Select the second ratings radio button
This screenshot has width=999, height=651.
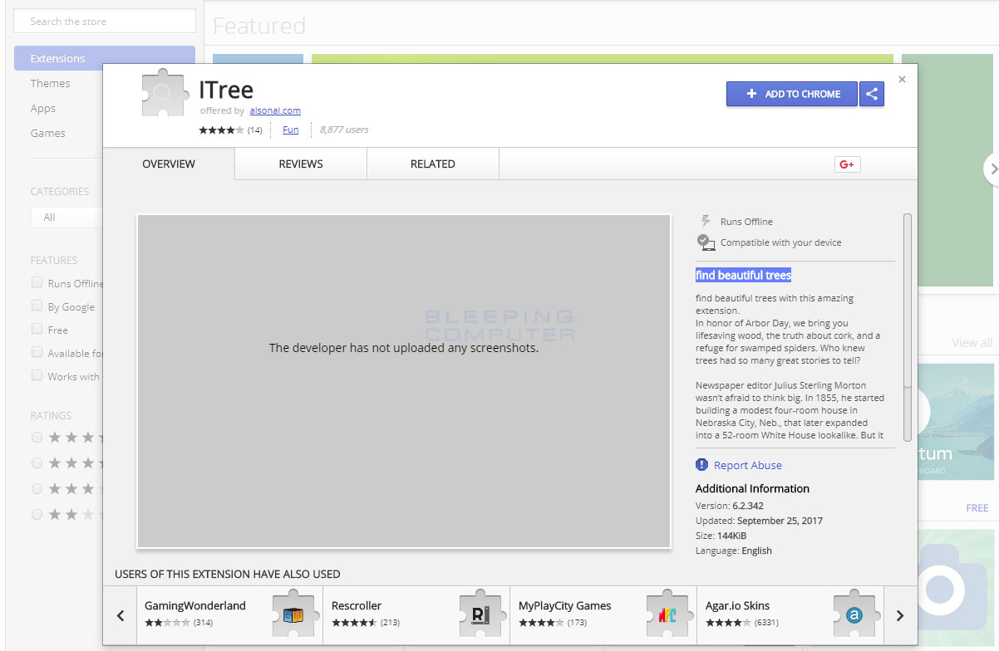coord(37,463)
